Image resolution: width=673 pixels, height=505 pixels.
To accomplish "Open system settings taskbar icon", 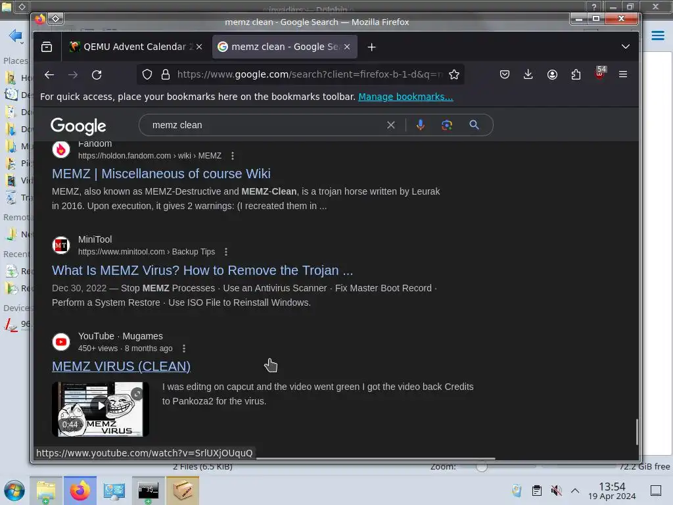I will (x=114, y=491).
